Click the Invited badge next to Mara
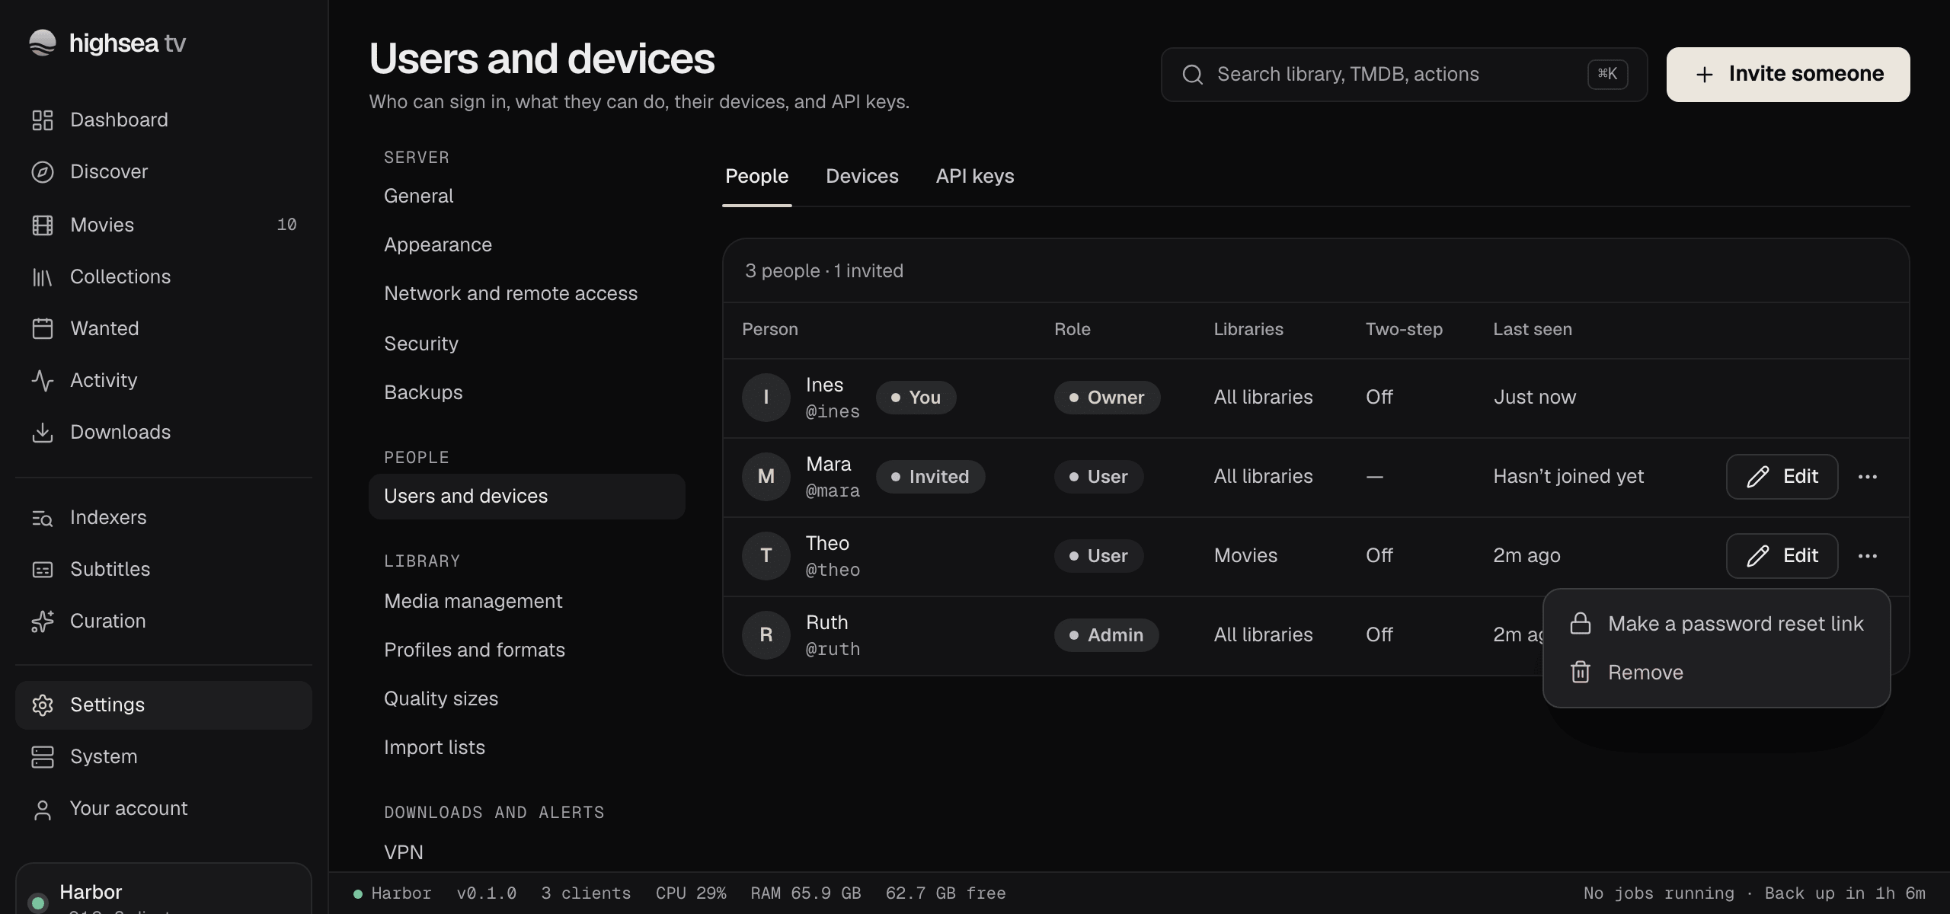Viewport: 1950px width, 914px height. tap(931, 477)
